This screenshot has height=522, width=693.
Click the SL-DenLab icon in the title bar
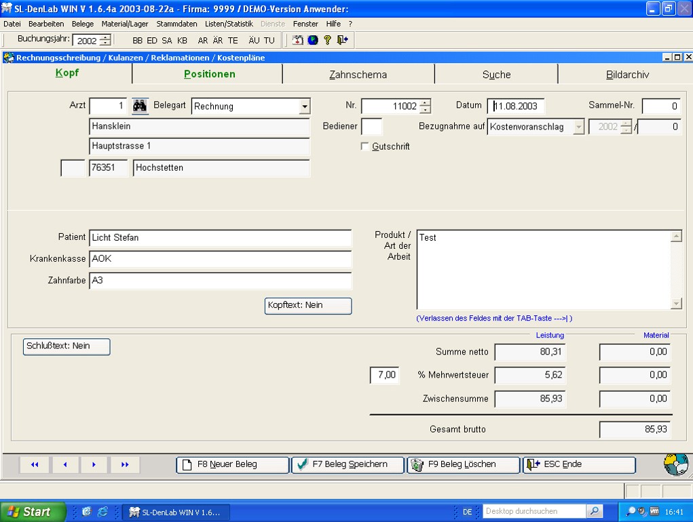pos(7,8)
